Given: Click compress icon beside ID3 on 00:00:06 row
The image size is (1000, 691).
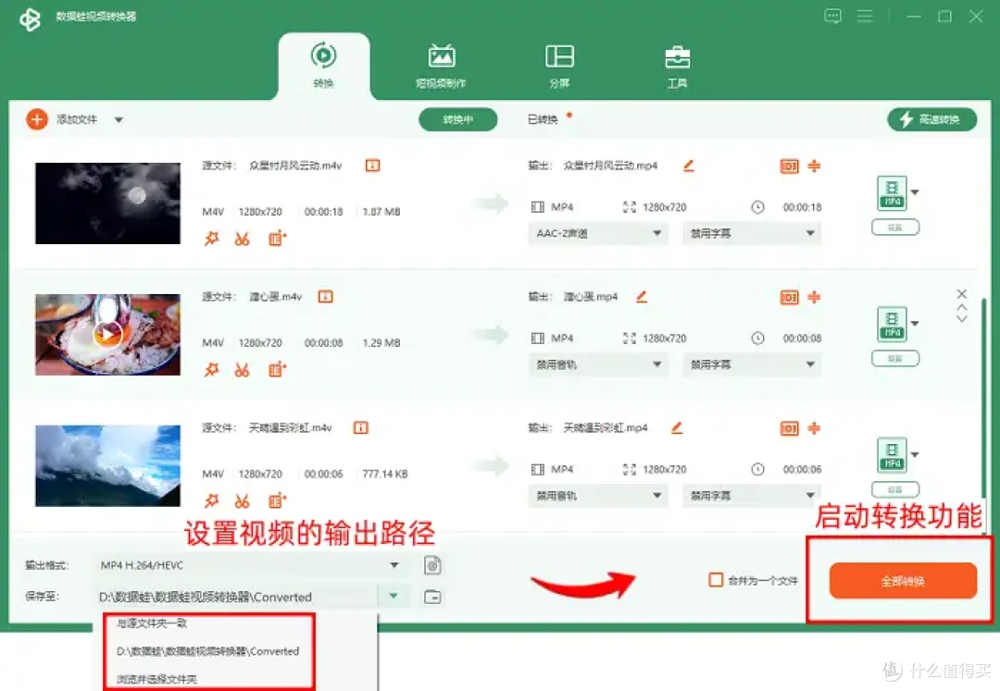Looking at the screenshot, I should pos(814,428).
